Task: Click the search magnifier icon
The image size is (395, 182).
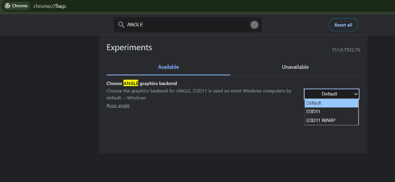Action: pyautogui.click(x=121, y=25)
